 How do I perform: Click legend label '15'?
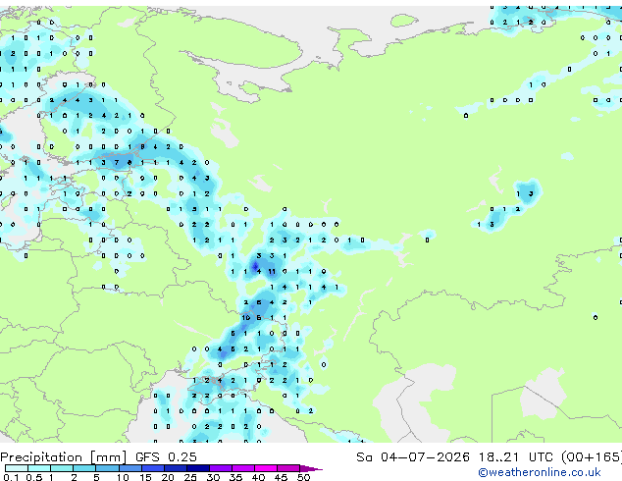(x=145, y=477)
